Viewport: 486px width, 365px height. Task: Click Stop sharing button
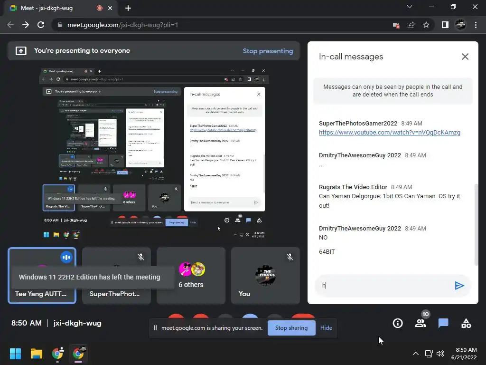[x=291, y=328]
